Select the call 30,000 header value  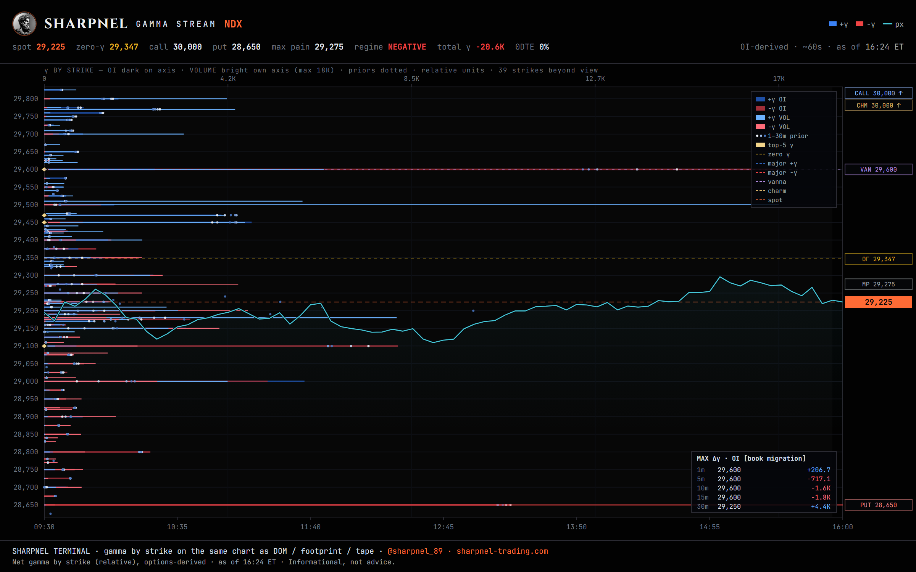(x=187, y=47)
